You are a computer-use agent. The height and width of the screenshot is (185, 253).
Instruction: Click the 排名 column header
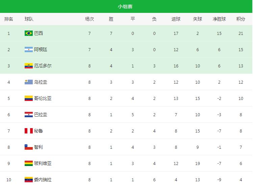coord(9,19)
